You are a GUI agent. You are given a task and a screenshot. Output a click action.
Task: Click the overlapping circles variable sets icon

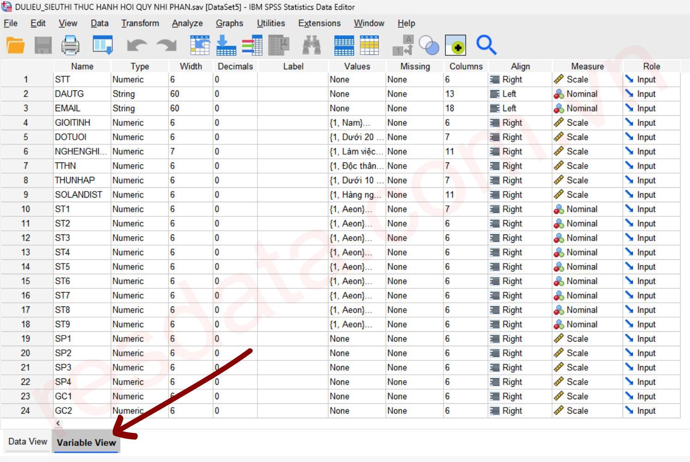pyautogui.click(x=429, y=45)
